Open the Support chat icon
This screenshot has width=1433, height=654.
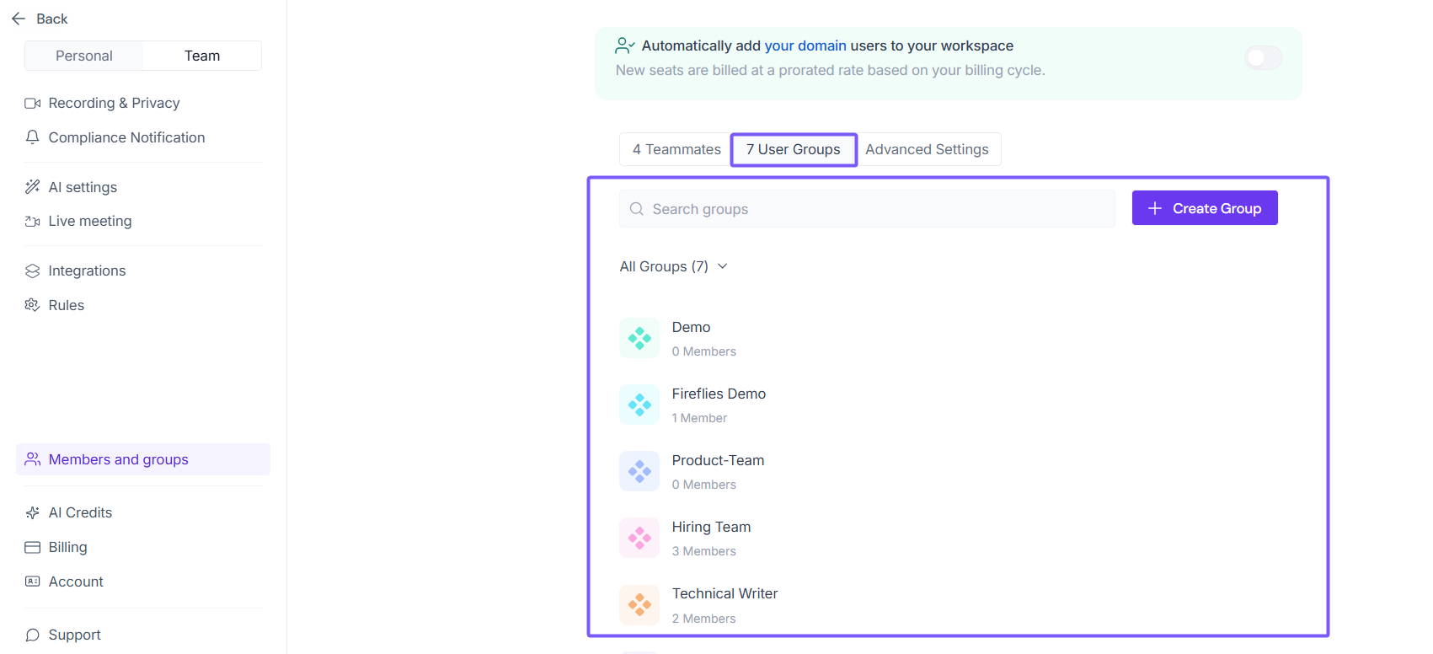pyautogui.click(x=33, y=635)
